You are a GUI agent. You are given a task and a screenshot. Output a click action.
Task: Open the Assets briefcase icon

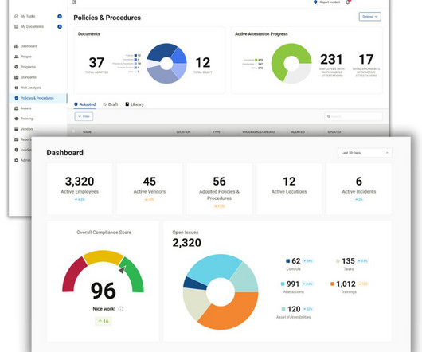[x=16, y=108]
